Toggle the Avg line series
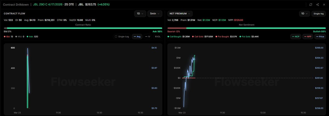 [x=137, y=36]
